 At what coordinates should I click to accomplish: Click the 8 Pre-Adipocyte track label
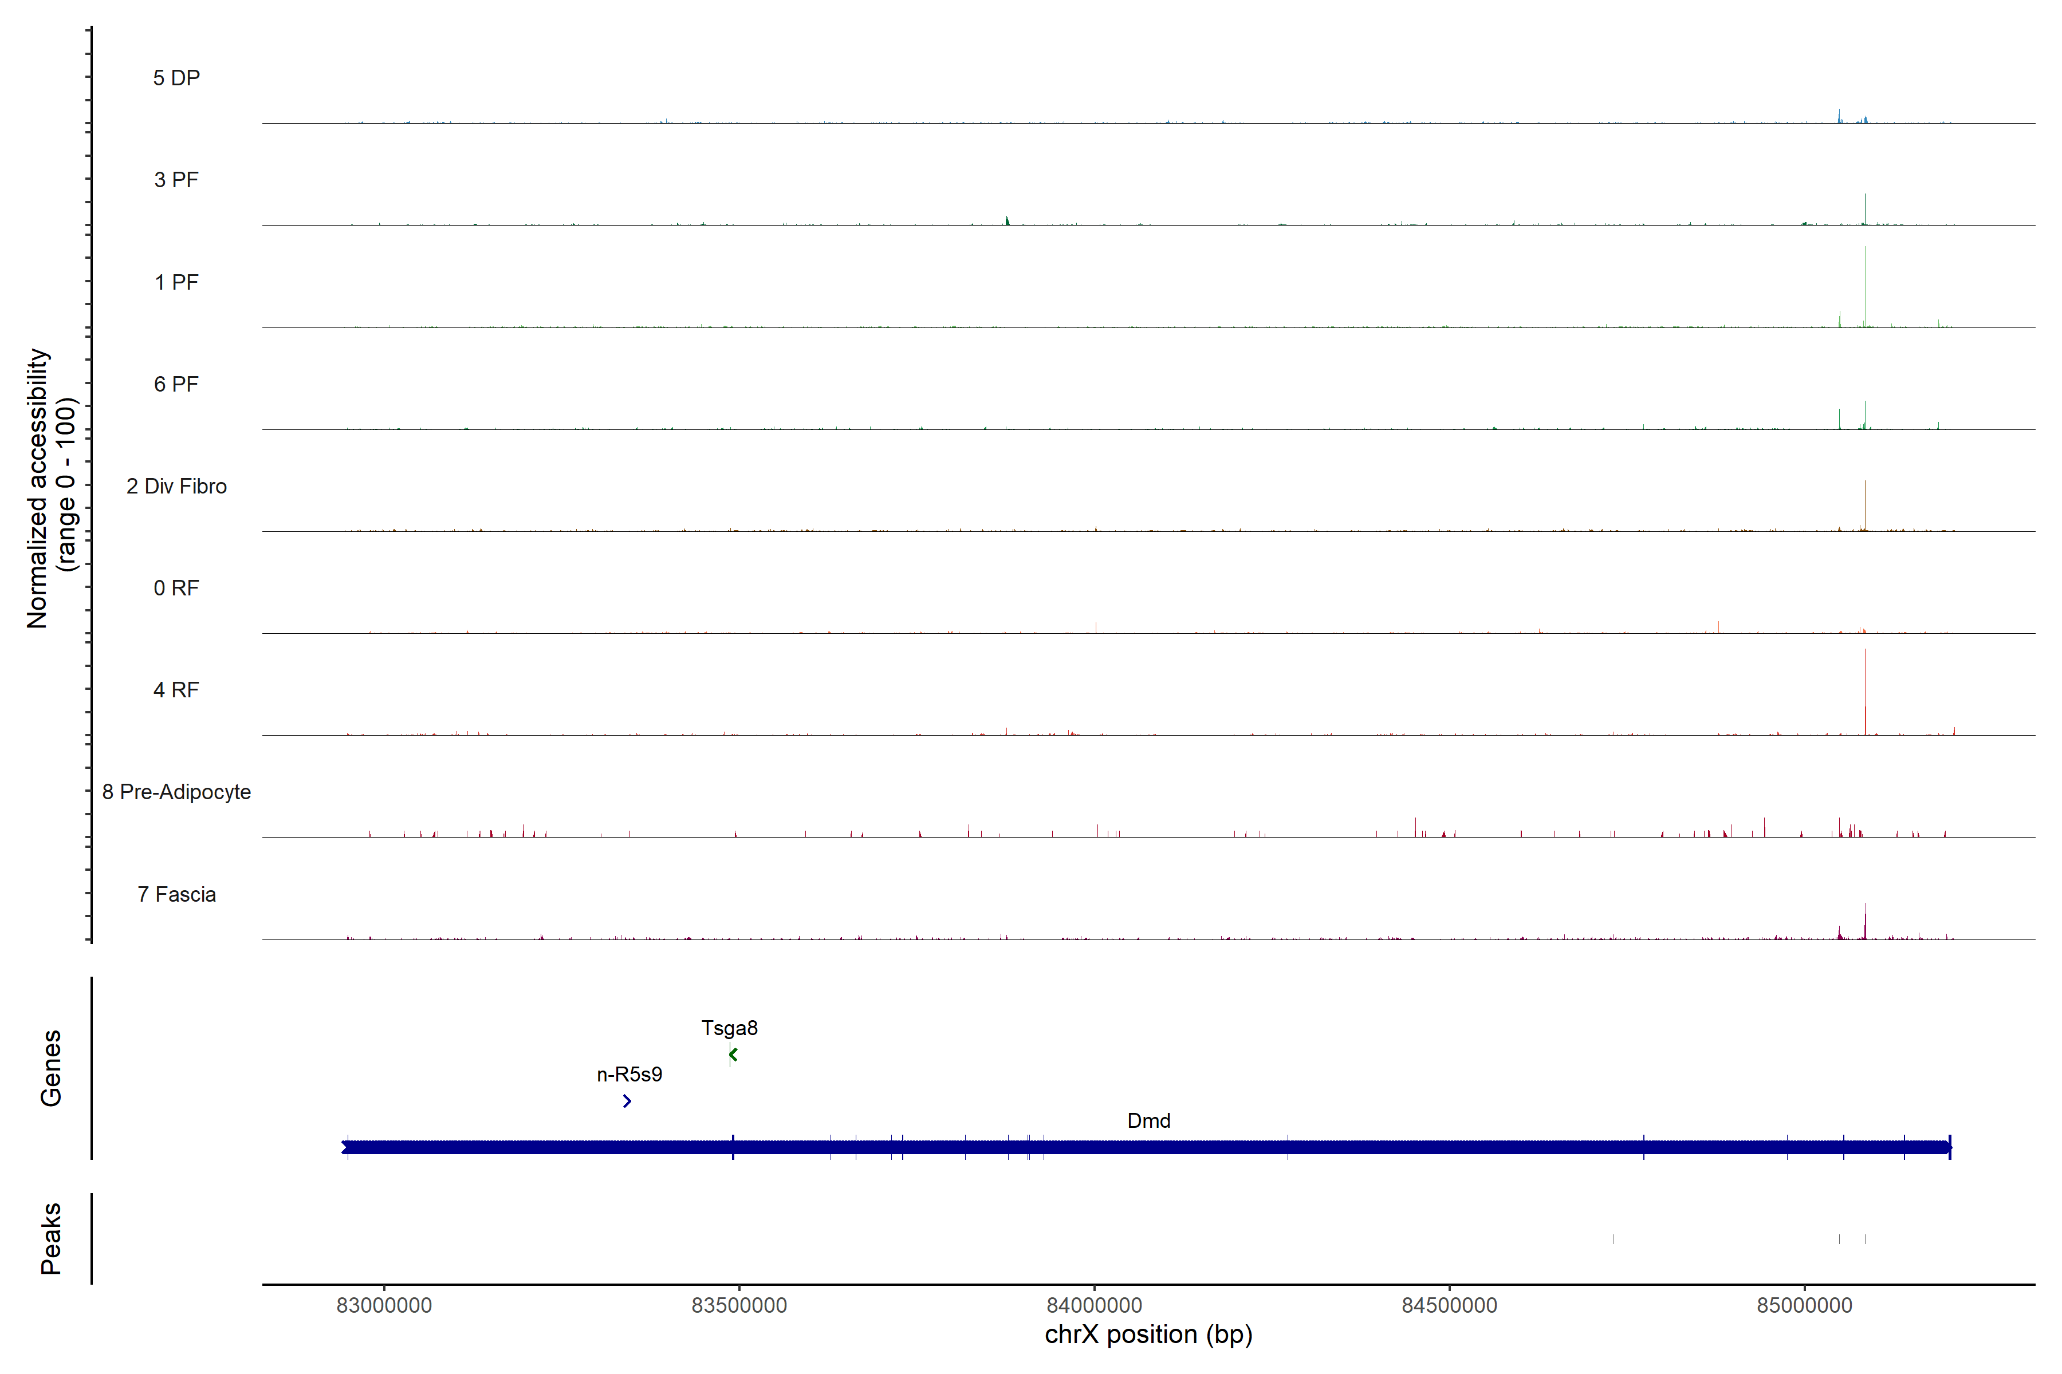click(176, 792)
